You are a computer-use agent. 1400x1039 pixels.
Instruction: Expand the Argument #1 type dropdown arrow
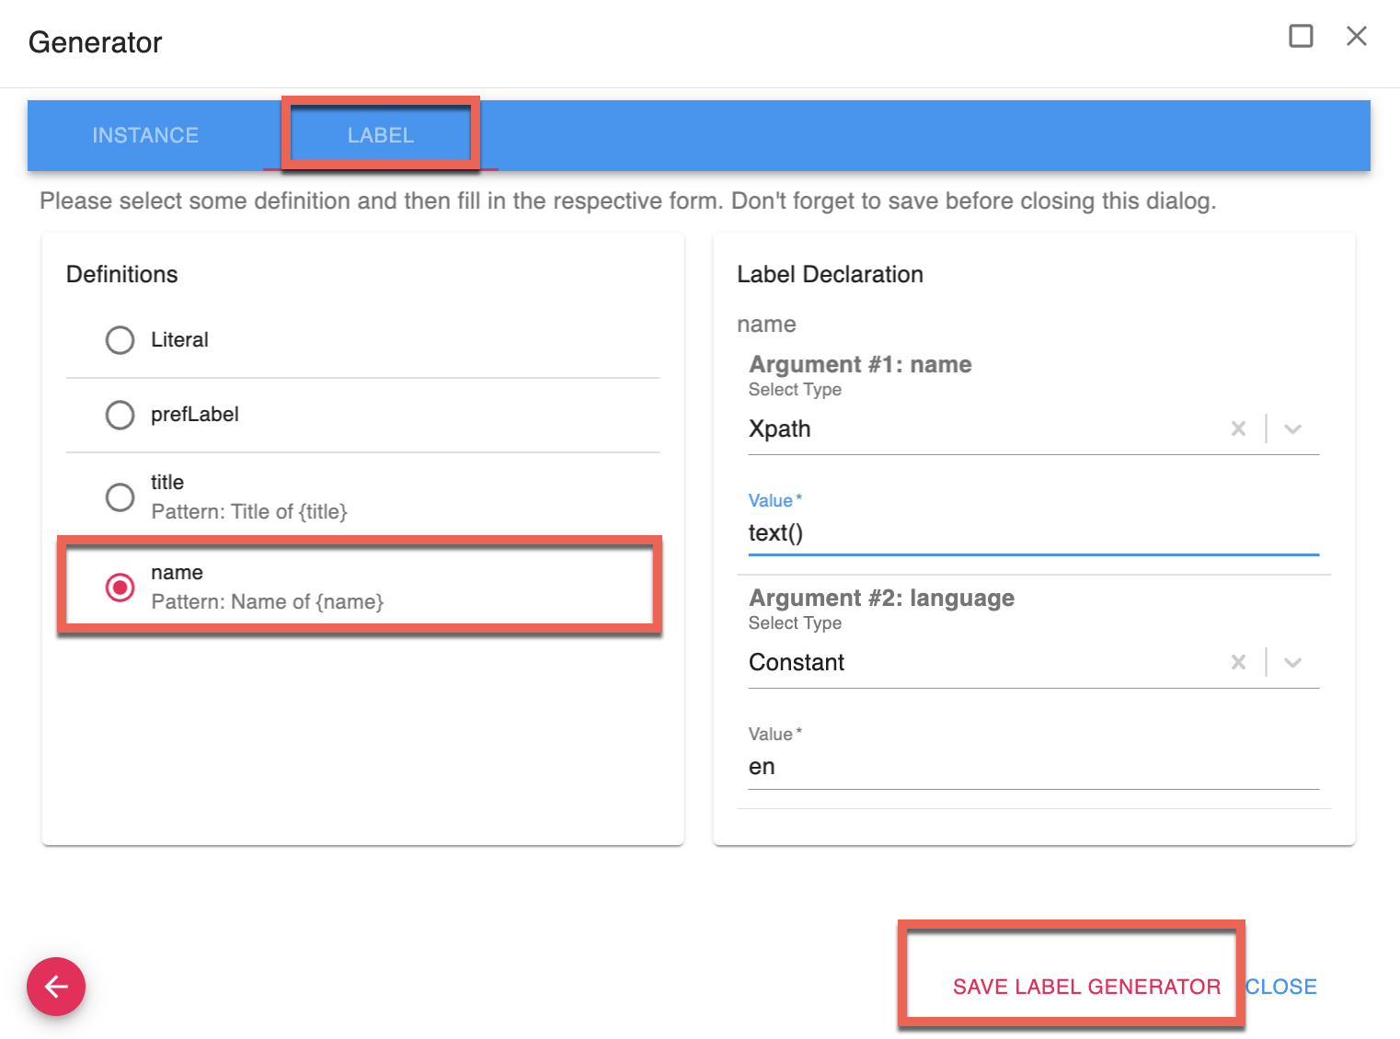[1292, 428]
